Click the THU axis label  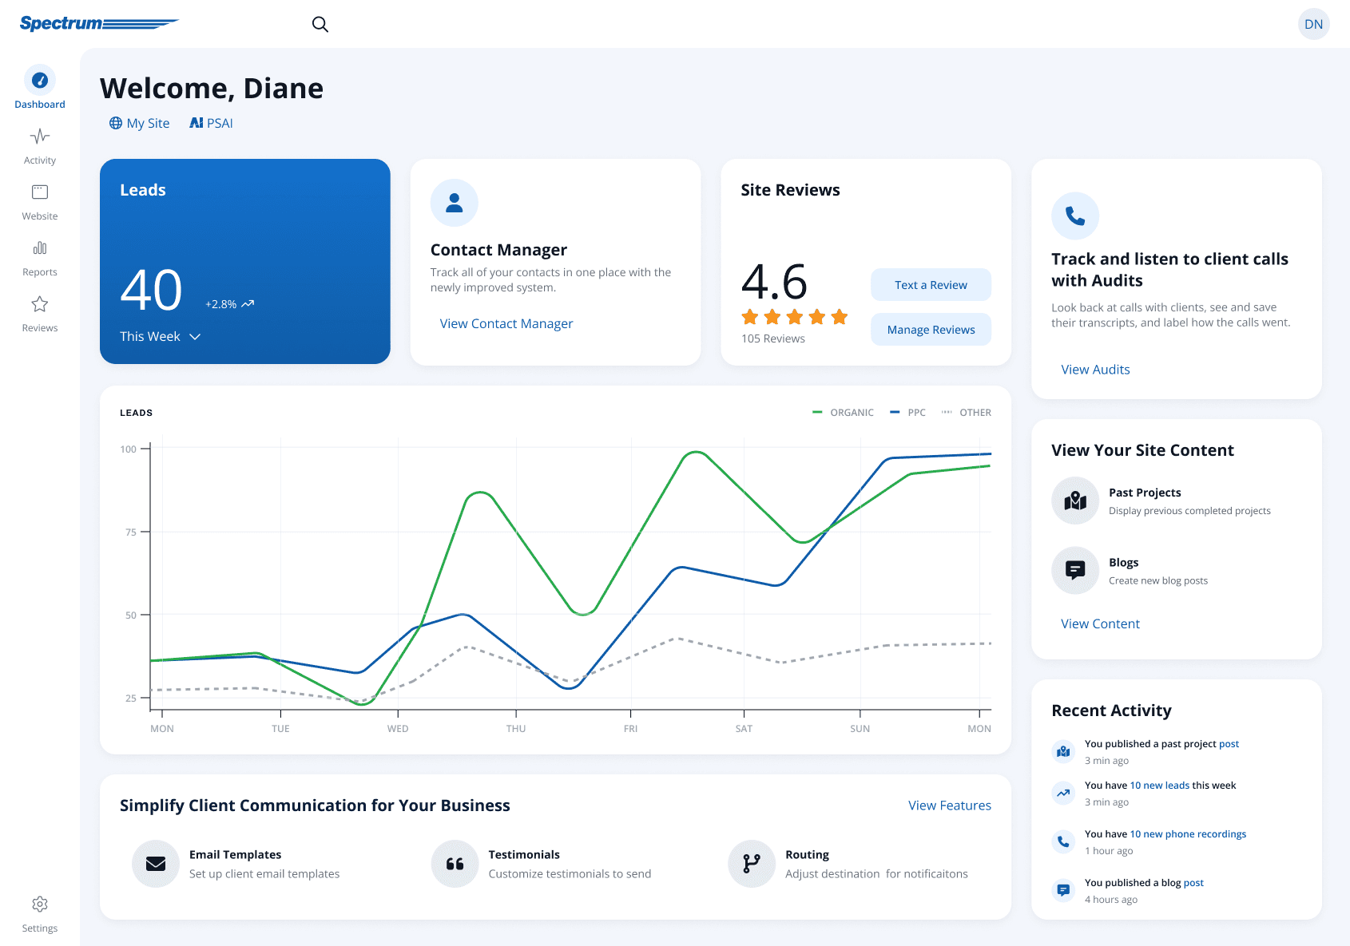[516, 729]
